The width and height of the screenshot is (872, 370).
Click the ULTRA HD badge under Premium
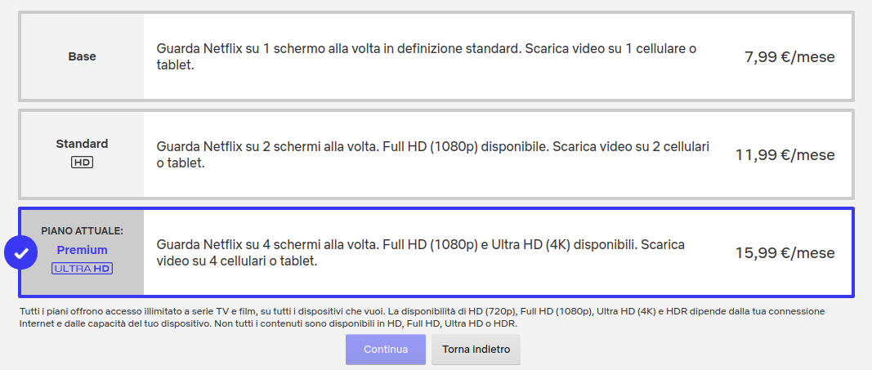click(83, 269)
